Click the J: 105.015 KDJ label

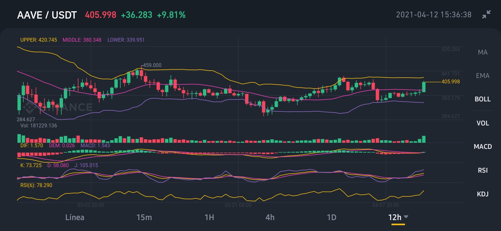coord(86,166)
